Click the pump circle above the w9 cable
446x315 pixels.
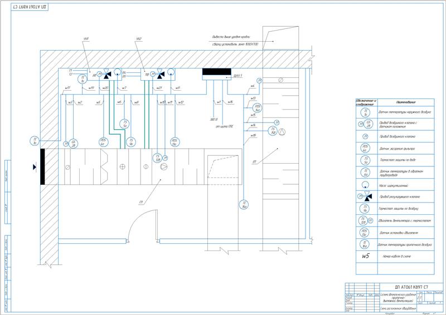point(171,72)
